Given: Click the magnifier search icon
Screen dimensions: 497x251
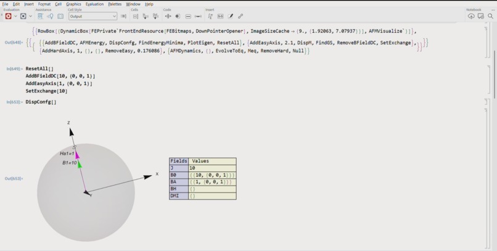Looking at the screenshot, I should 490,16.
